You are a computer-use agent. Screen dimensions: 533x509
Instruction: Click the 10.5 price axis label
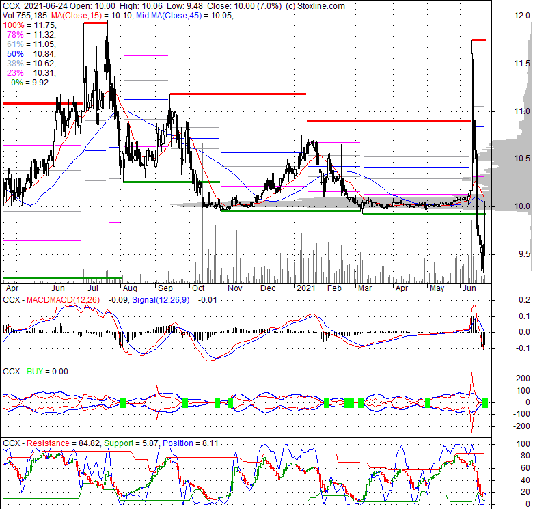[x=522, y=159]
